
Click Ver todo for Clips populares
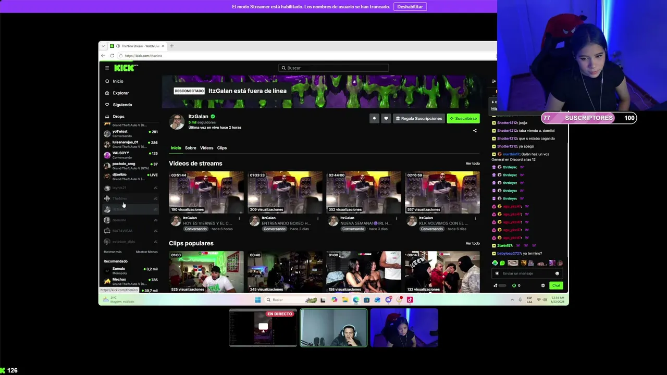pyautogui.click(x=473, y=243)
